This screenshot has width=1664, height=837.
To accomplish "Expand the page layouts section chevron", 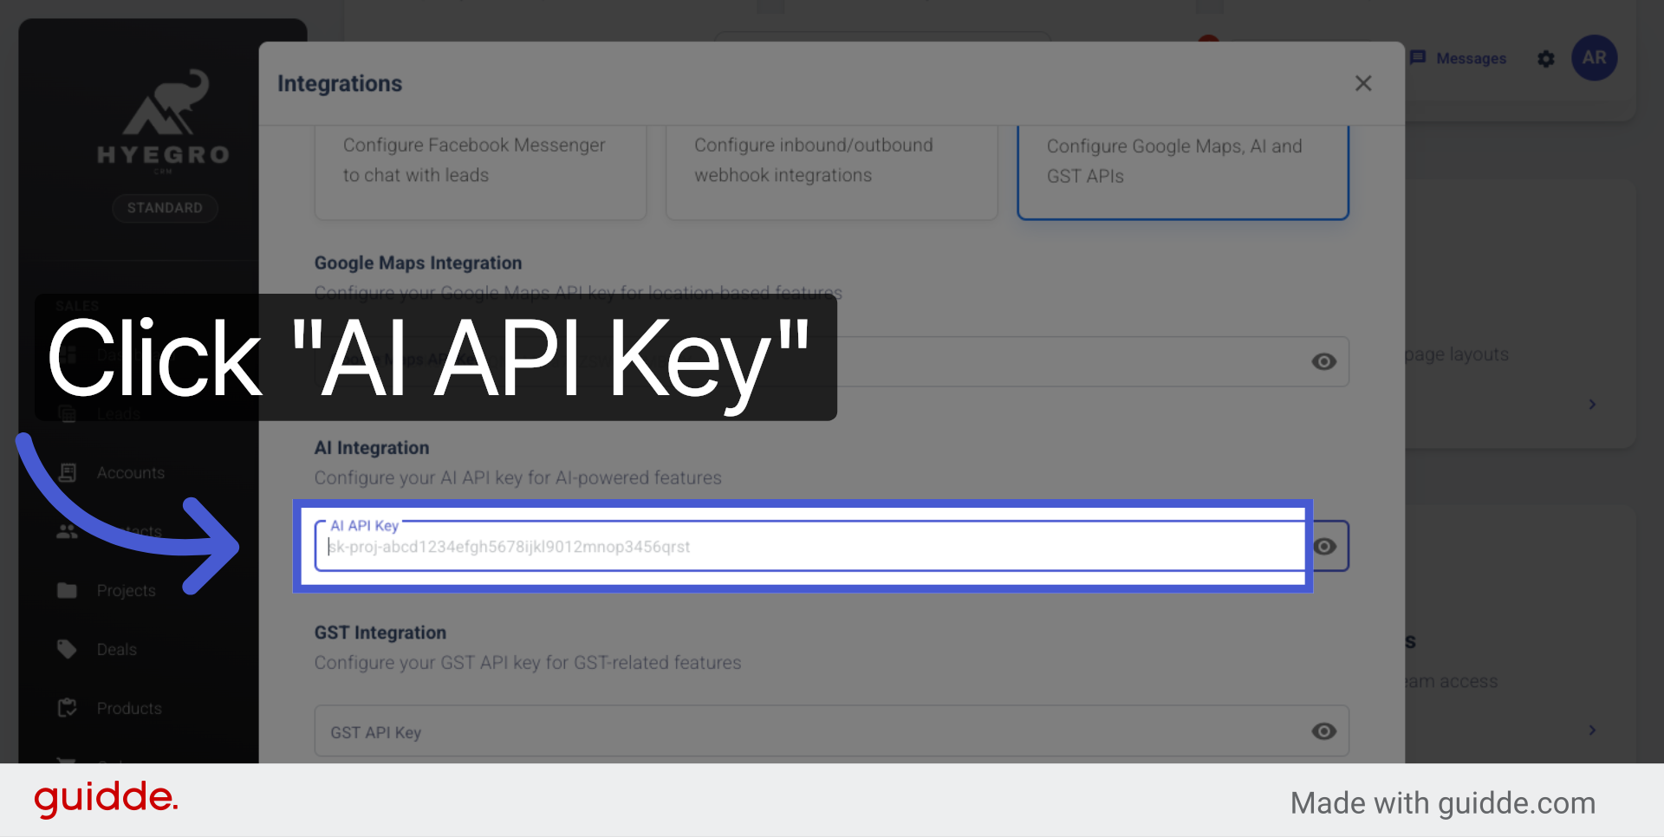I will point(1592,404).
